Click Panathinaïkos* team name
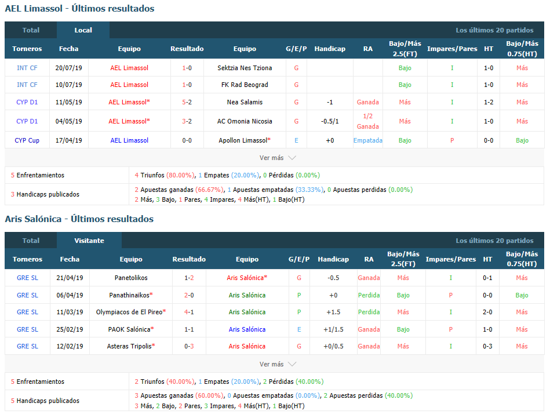Screen dimensions: 550x414 131,295
